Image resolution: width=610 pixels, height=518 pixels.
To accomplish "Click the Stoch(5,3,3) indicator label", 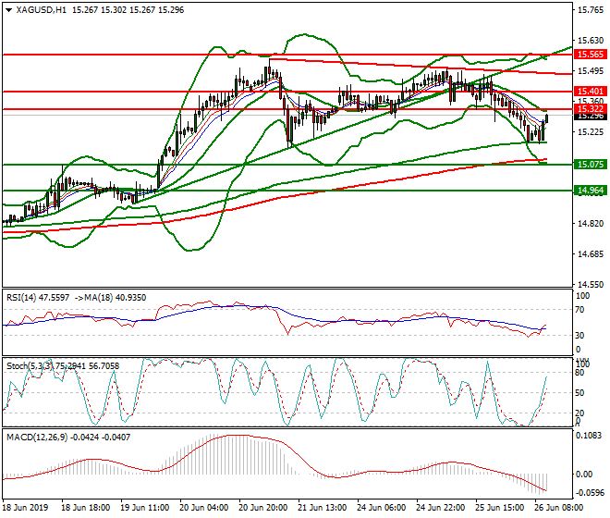I will [x=30, y=366].
